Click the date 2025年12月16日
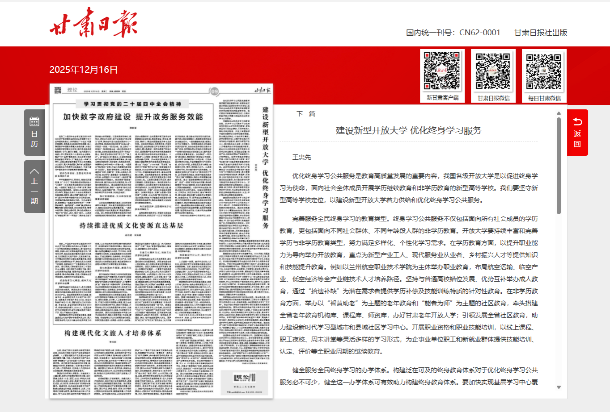 click(84, 70)
